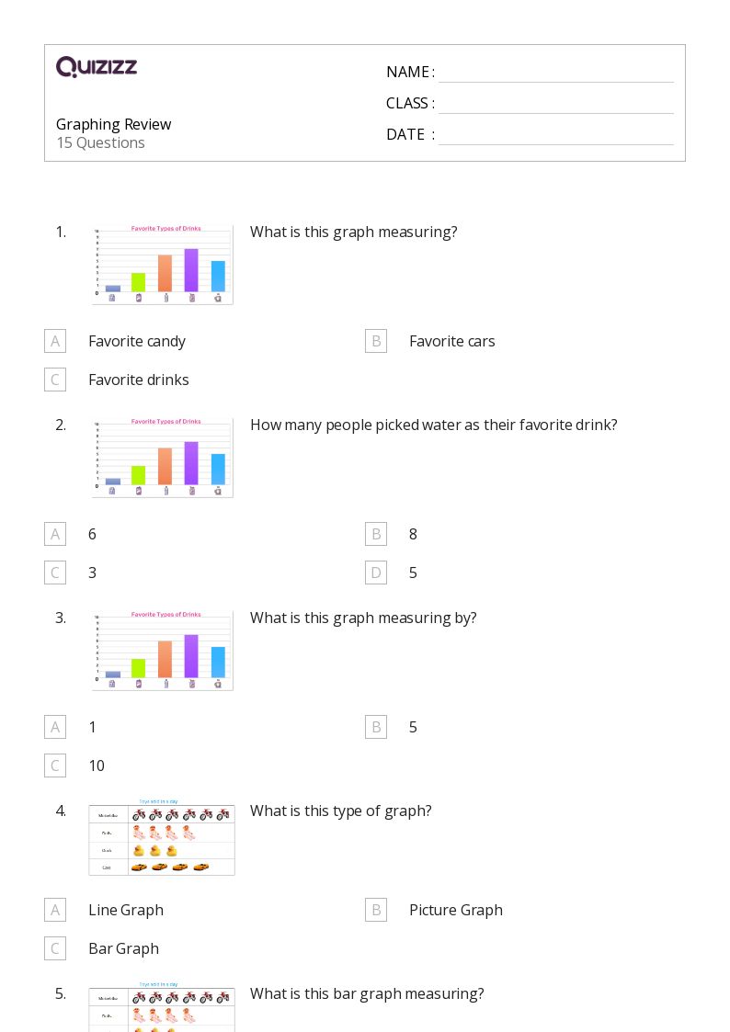Viewport: 730px width, 1032px height.
Task: Open the bar graph thumbnail in question 1
Action: click(163, 265)
